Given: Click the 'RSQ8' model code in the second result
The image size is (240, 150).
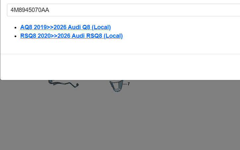Looking at the screenshot, I should [28, 36].
